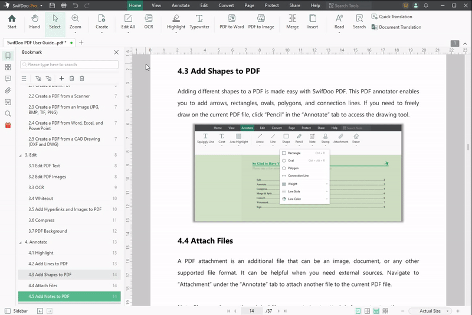The height and width of the screenshot is (315, 472).
Task: Go to previous page
Action: (235, 311)
